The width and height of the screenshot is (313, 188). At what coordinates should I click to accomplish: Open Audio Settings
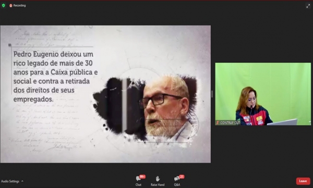[x=10, y=181]
